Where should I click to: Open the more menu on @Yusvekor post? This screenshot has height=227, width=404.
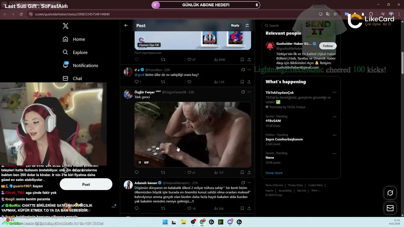tap(249, 70)
